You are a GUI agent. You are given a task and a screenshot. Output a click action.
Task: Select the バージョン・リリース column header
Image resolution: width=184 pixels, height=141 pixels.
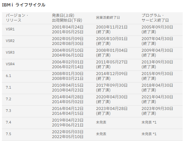17,18
